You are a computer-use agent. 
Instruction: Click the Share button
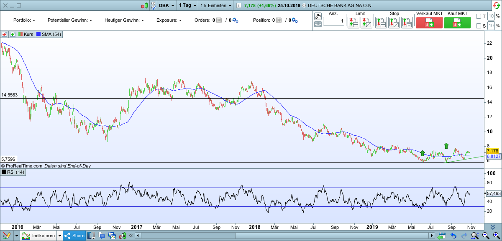[x=74, y=236]
